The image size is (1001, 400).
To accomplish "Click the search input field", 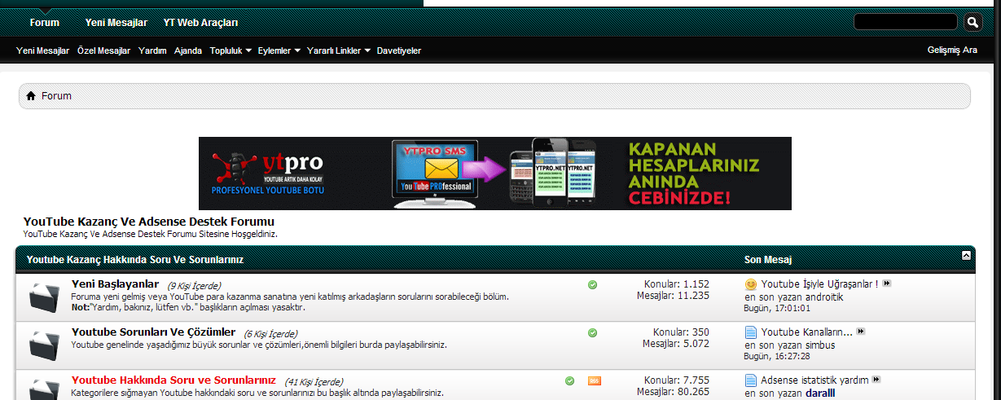I will coord(905,22).
